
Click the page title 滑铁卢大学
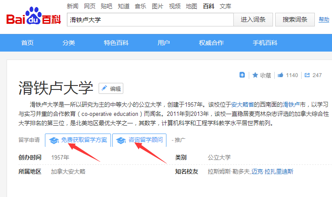(x=55, y=88)
